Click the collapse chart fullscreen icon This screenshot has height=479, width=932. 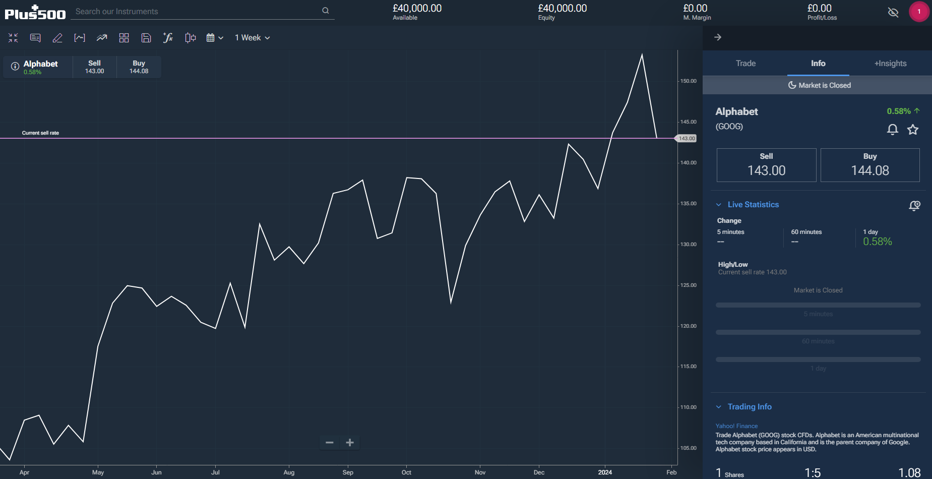tap(13, 38)
